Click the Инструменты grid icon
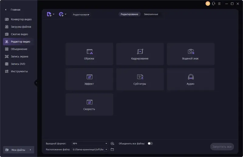The image size is (243, 157). (x=7, y=71)
